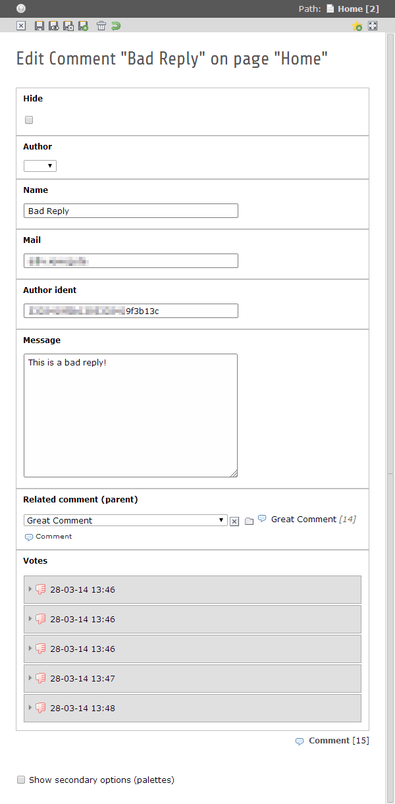
Task: Open the help question mark icon
Action: [x=21, y=9]
